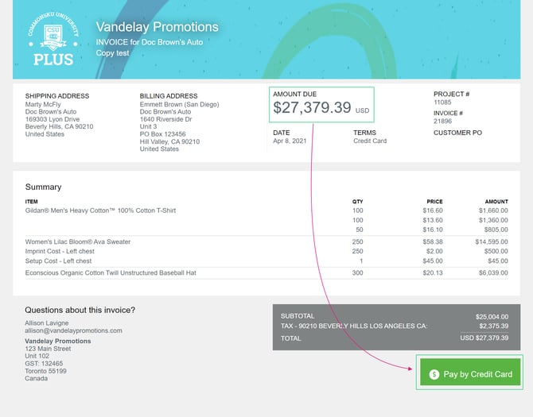533x417 pixels.
Task: Click the Econscious Organic Cotton Baseball Hat item
Action: 111,272
